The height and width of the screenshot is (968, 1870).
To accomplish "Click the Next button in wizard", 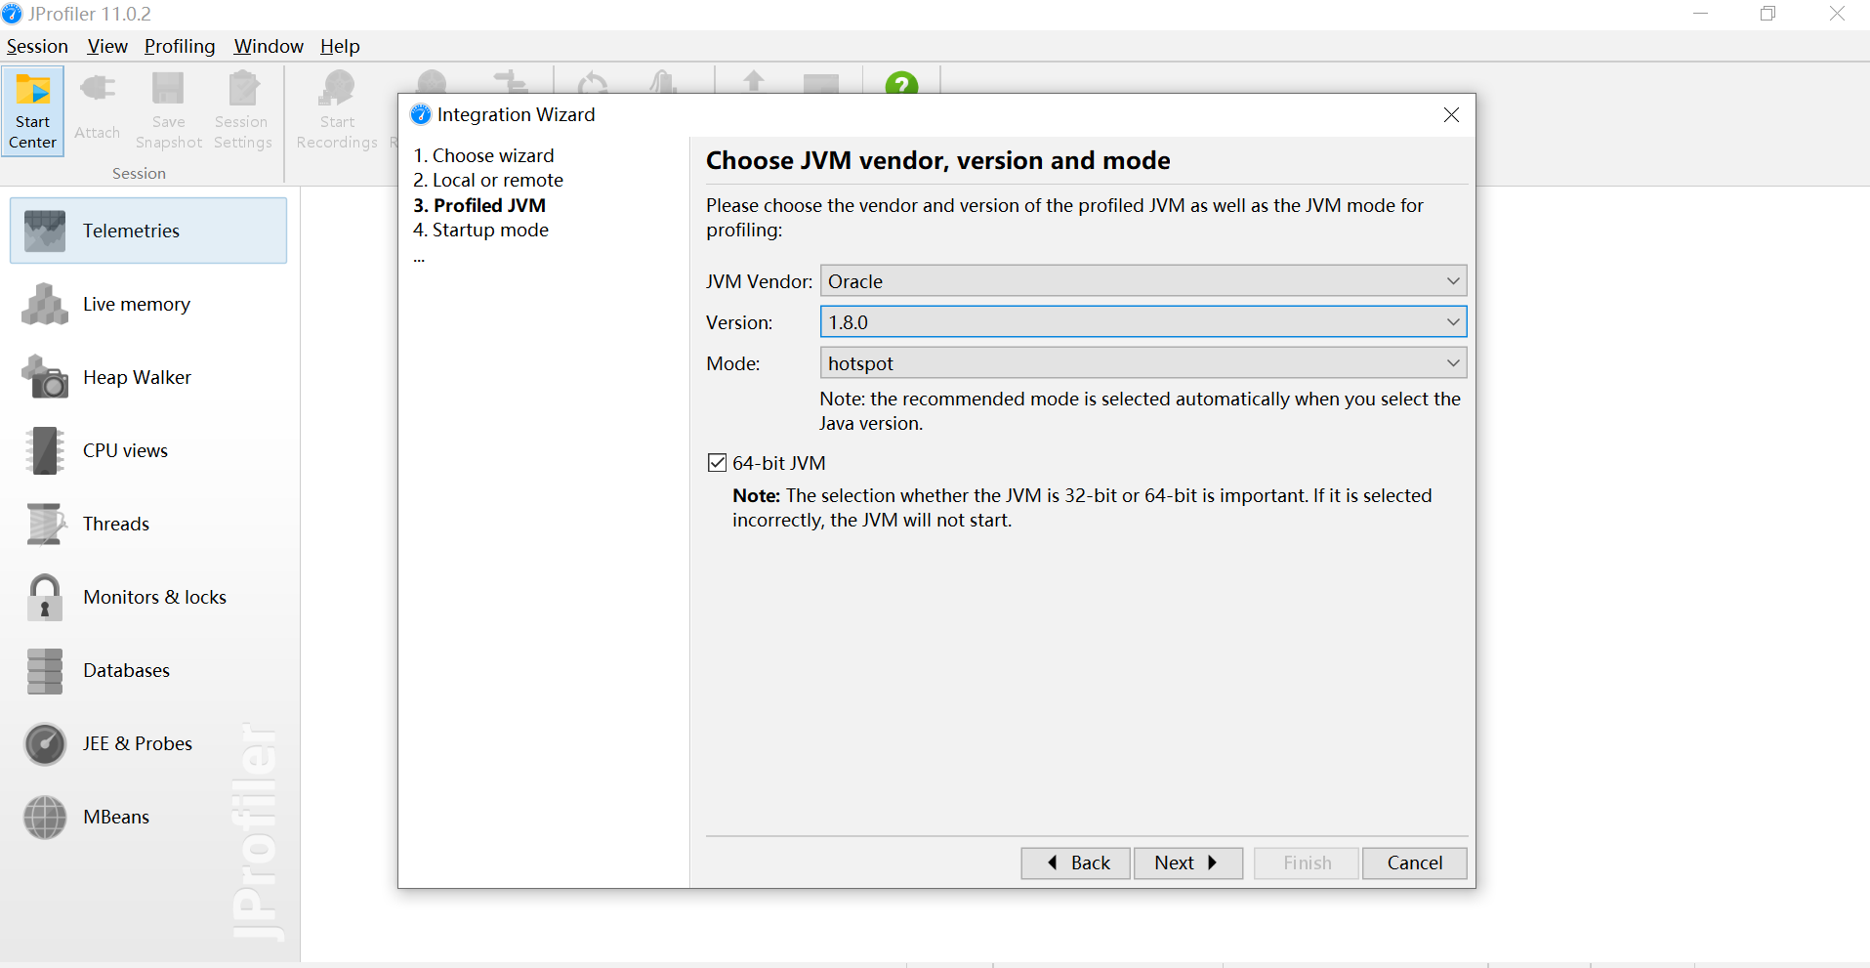I will 1188,863.
